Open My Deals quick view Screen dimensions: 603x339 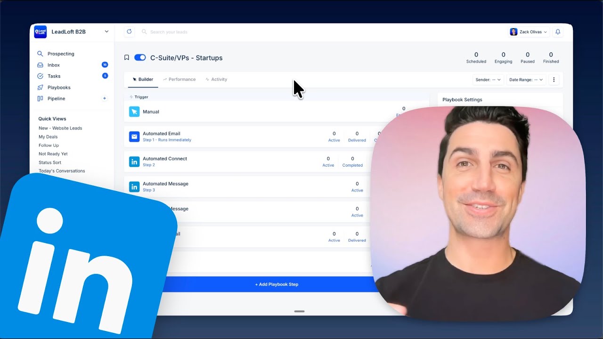click(48, 137)
